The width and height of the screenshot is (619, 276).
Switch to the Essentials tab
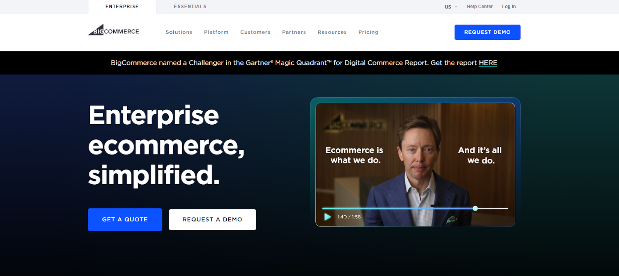(x=190, y=7)
